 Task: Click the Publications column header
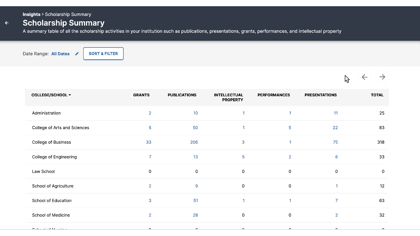click(x=182, y=95)
